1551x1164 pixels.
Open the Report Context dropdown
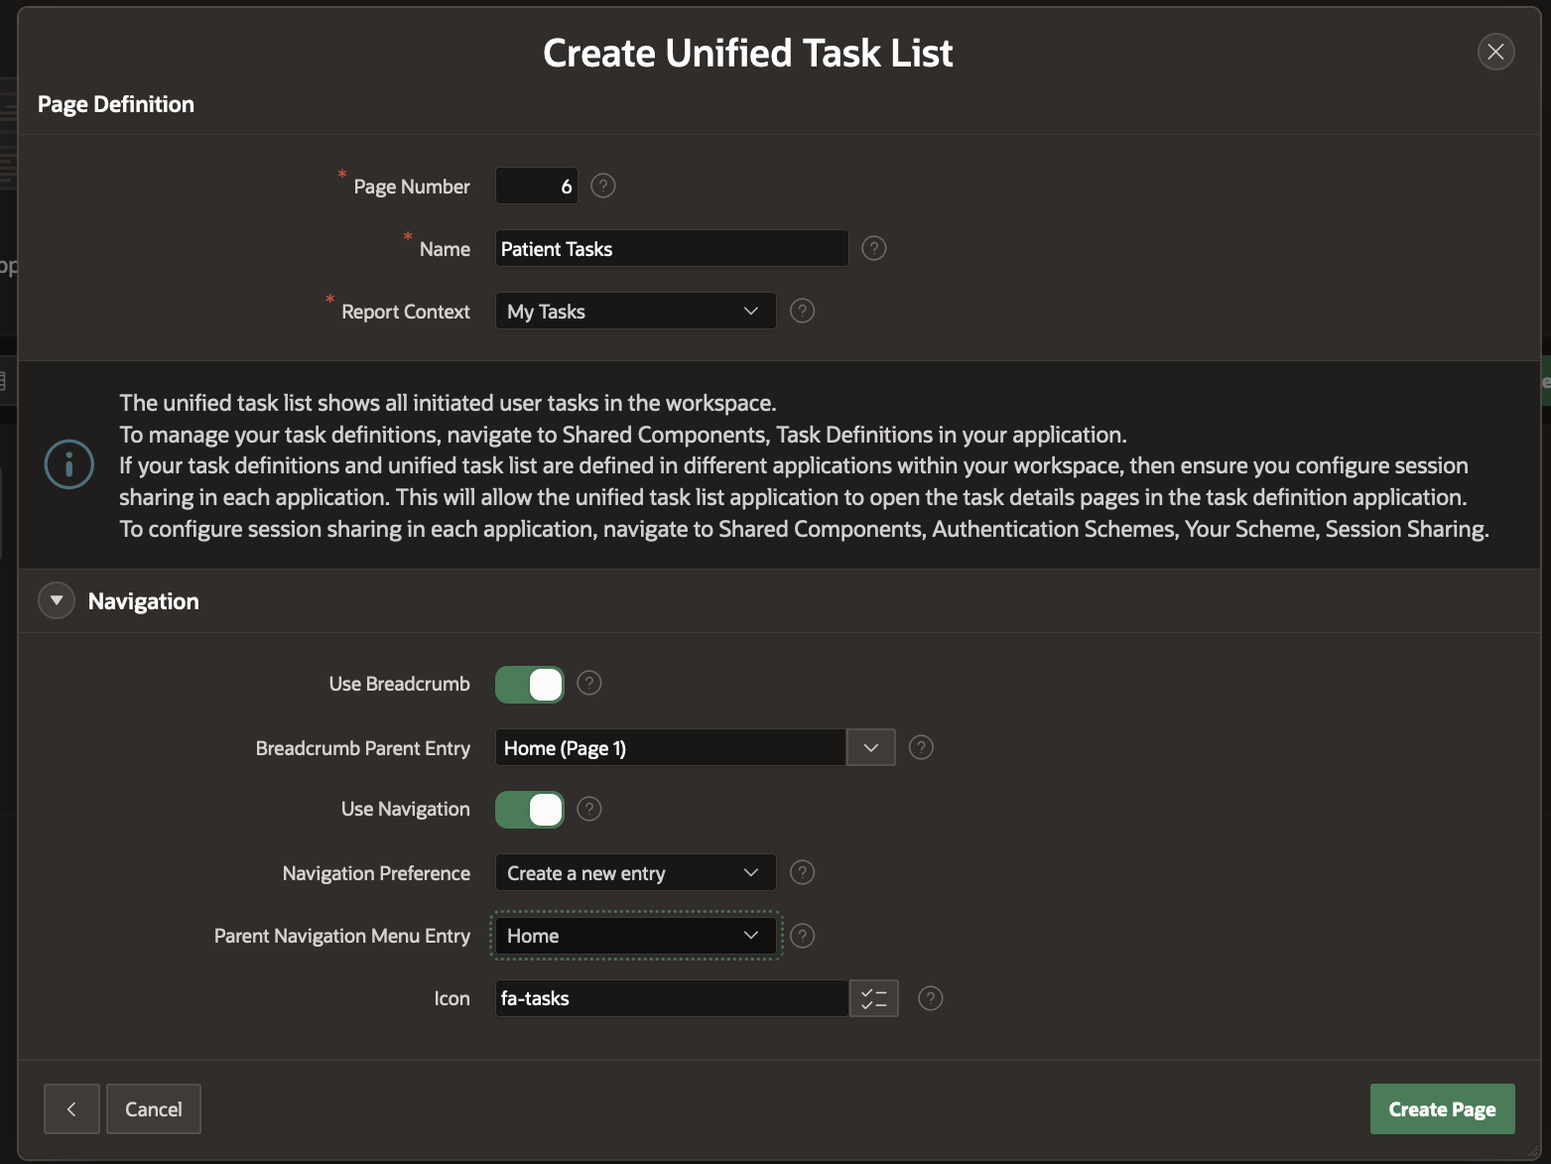pyautogui.click(x=635, y=312)
